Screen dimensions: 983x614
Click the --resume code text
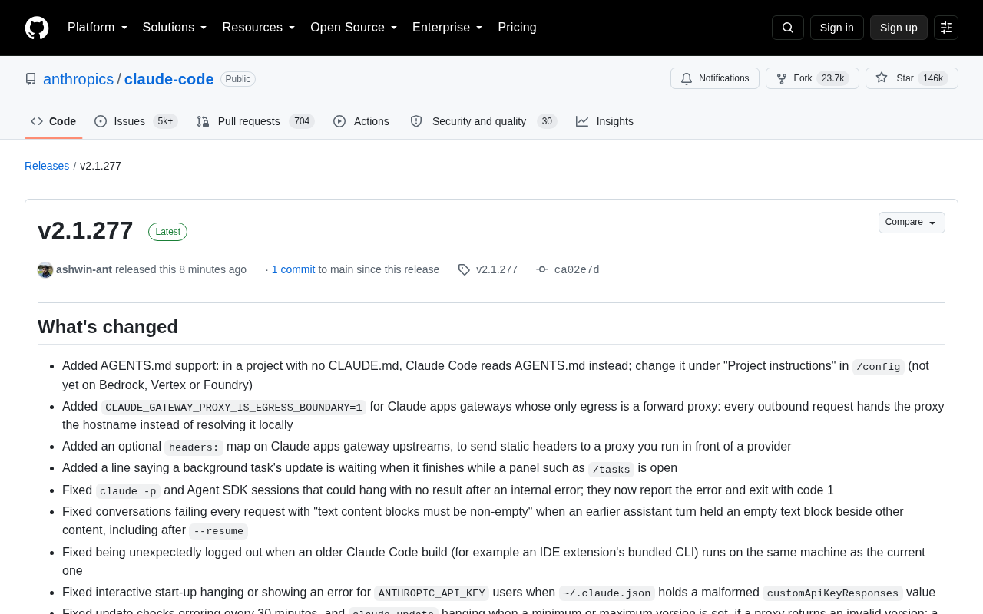tap(219, 531)
